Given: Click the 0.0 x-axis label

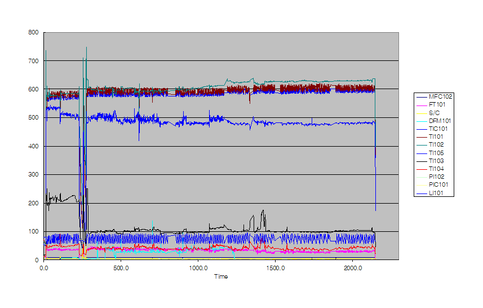Looking at the screenshot, I should 44,268.
